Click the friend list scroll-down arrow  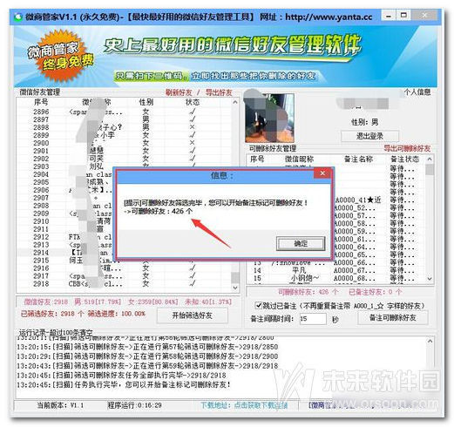click(235, 288)
